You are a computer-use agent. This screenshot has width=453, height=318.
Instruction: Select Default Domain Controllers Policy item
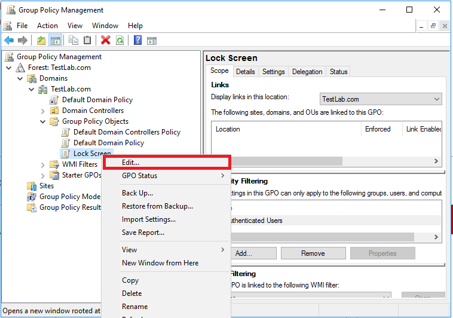127,132
